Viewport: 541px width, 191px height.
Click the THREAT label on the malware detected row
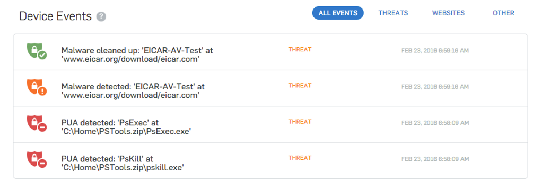coord(300,85)
